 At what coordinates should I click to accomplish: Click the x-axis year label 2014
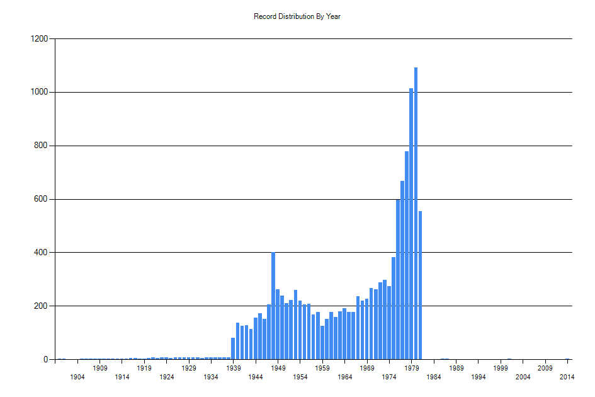(x=567, y=377)
